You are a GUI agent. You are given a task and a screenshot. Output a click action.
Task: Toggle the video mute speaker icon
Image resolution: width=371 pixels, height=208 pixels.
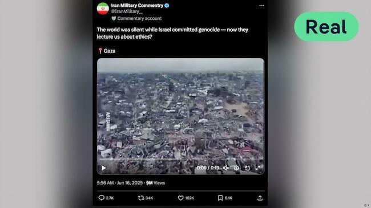225,168
